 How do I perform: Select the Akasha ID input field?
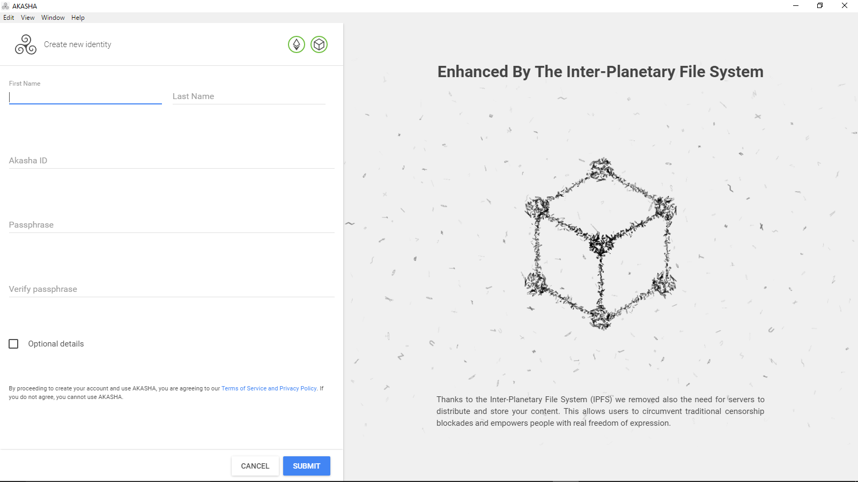pyautogui.click(x=172, y=161)
